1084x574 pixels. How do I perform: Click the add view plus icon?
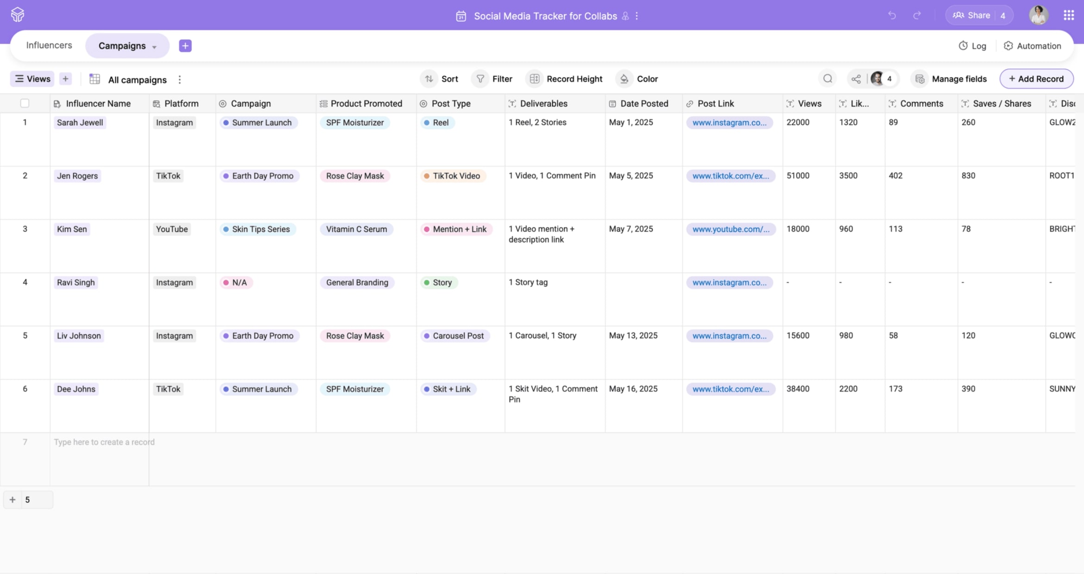[x=65, y=79]
